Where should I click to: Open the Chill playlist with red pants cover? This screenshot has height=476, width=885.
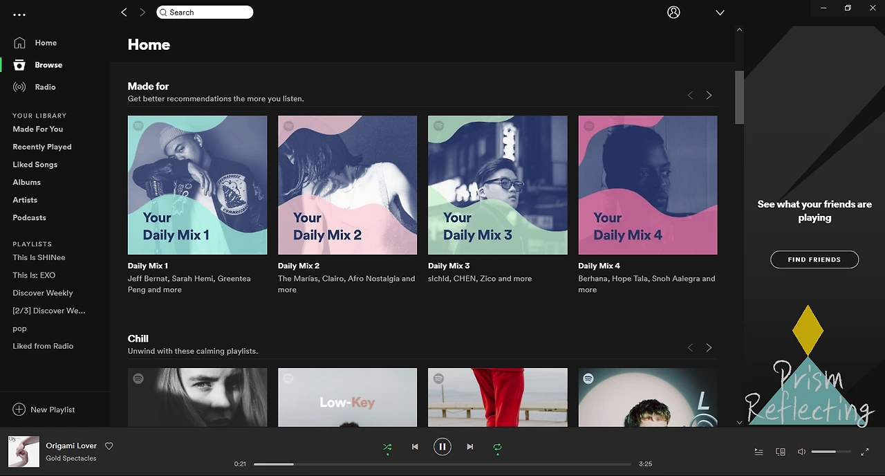(x=498, y=397)
